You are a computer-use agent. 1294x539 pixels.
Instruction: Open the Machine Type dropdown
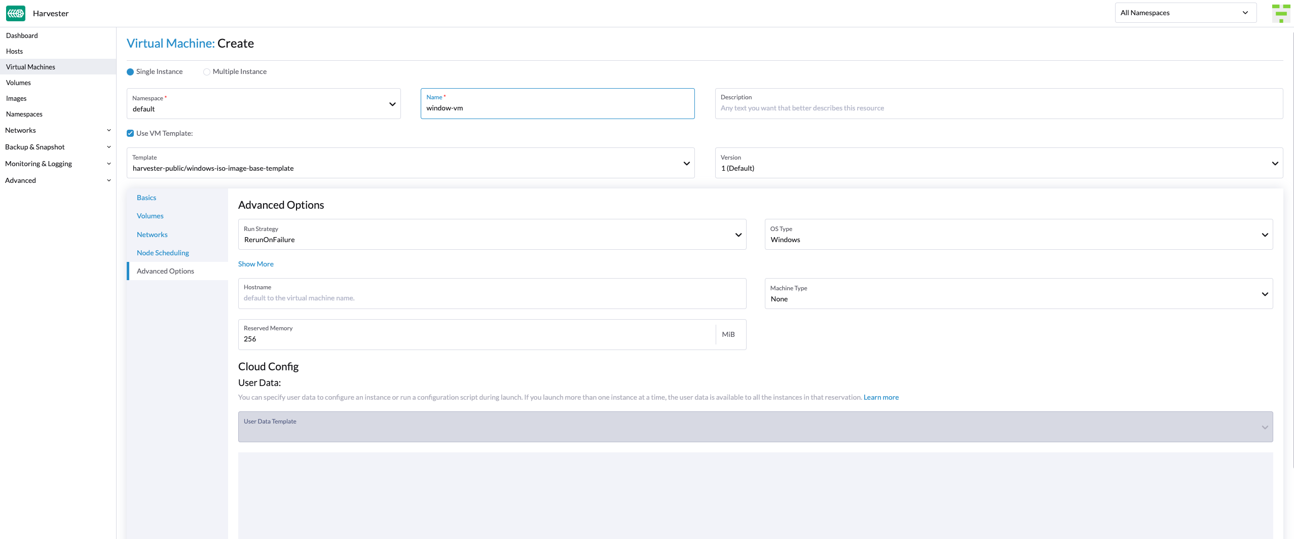(x=1018, y=294)
